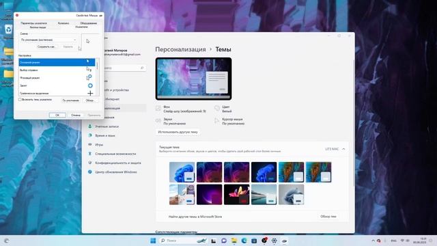437x246 pixels.
Task: Click the Сохранить как... button
Action: coord(46,47)
